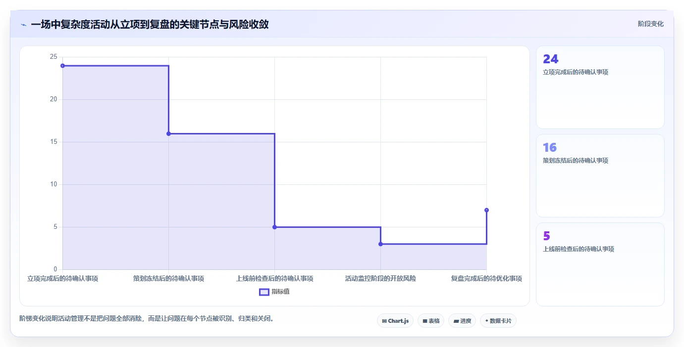Click the 进度 tag chip

click(x=462, y=321)
